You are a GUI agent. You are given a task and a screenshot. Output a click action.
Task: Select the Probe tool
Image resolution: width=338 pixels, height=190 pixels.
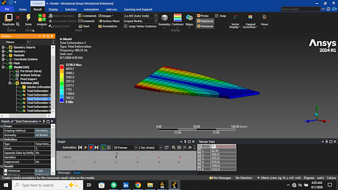coord(203,16)
